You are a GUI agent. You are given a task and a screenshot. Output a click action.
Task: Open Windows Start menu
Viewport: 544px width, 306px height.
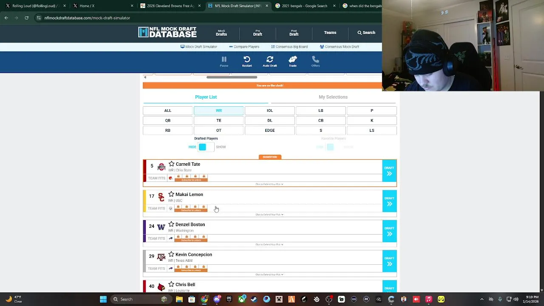coord(103,299)
